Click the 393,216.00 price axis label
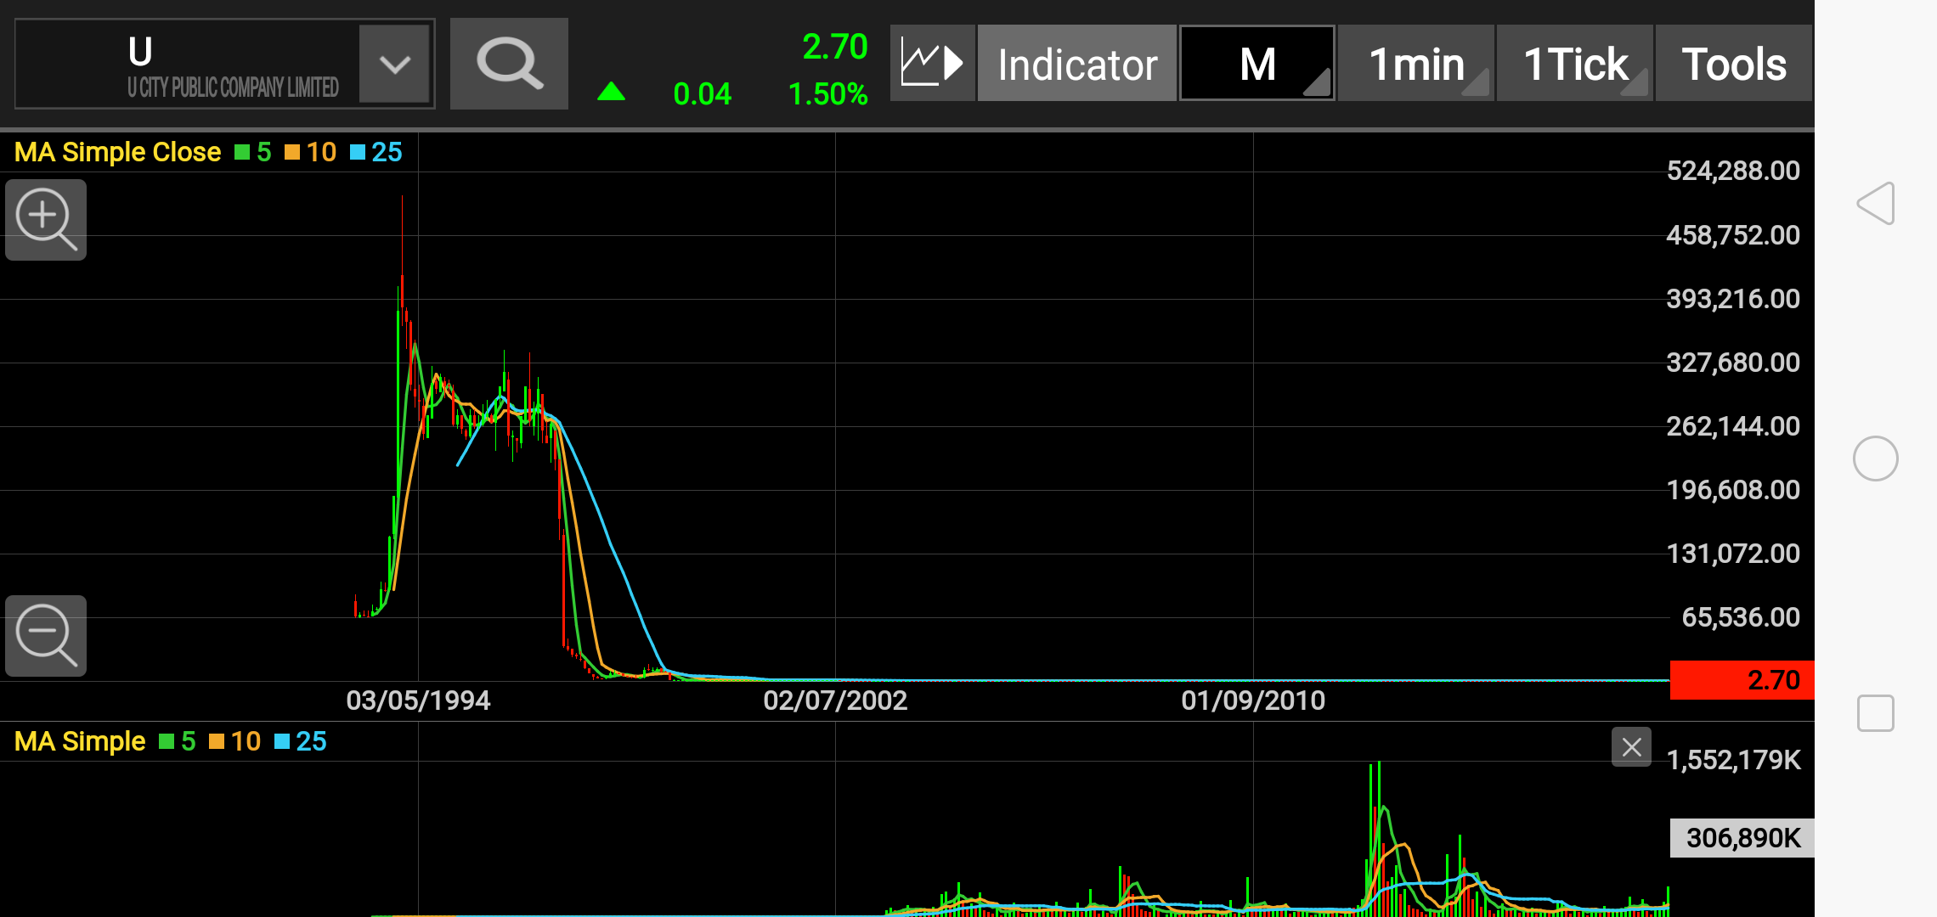 (x=1733, y=298)
